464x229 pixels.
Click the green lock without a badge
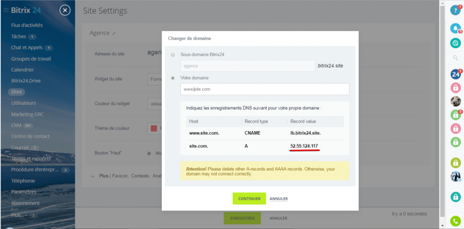[x=455, y=142]
